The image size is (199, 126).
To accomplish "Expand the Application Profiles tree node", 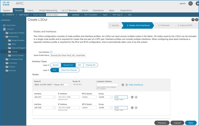I will coord(4,33).
